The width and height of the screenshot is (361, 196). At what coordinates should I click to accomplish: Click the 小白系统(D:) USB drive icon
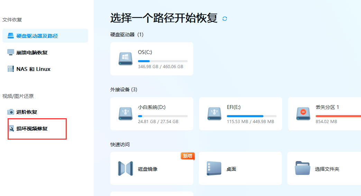pos(126,114)
